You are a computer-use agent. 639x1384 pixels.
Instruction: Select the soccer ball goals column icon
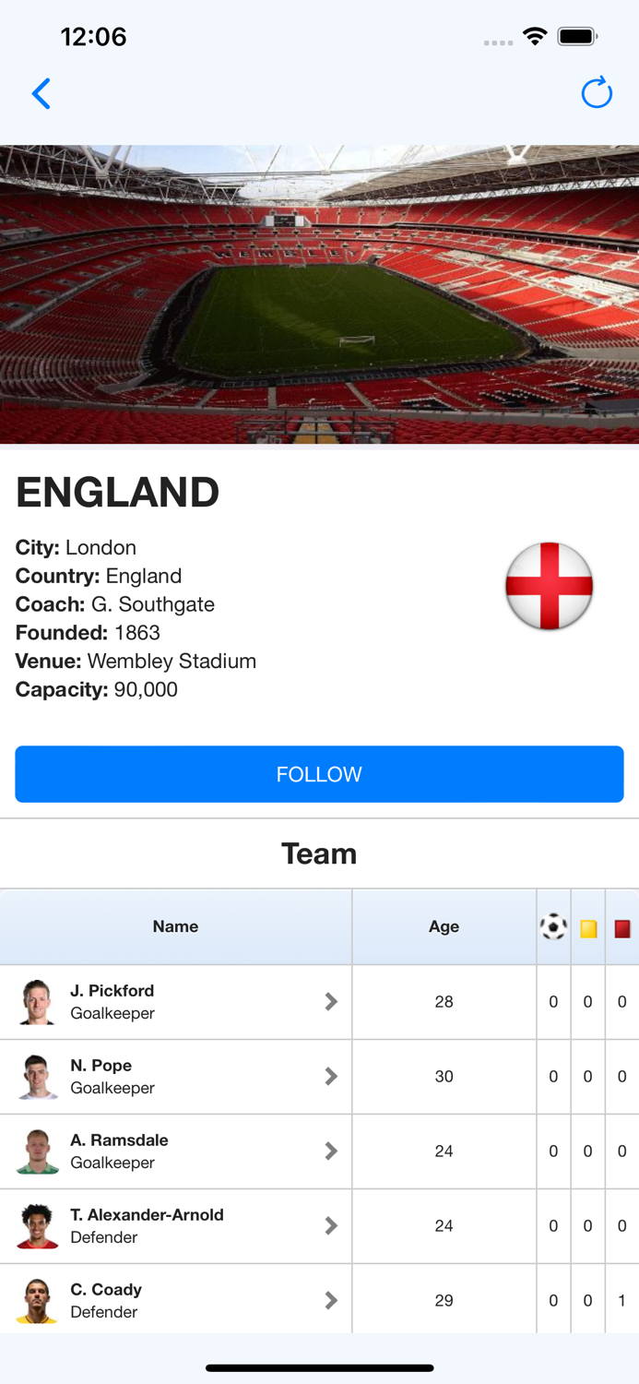pyautogui.click(x=553, y=926)
